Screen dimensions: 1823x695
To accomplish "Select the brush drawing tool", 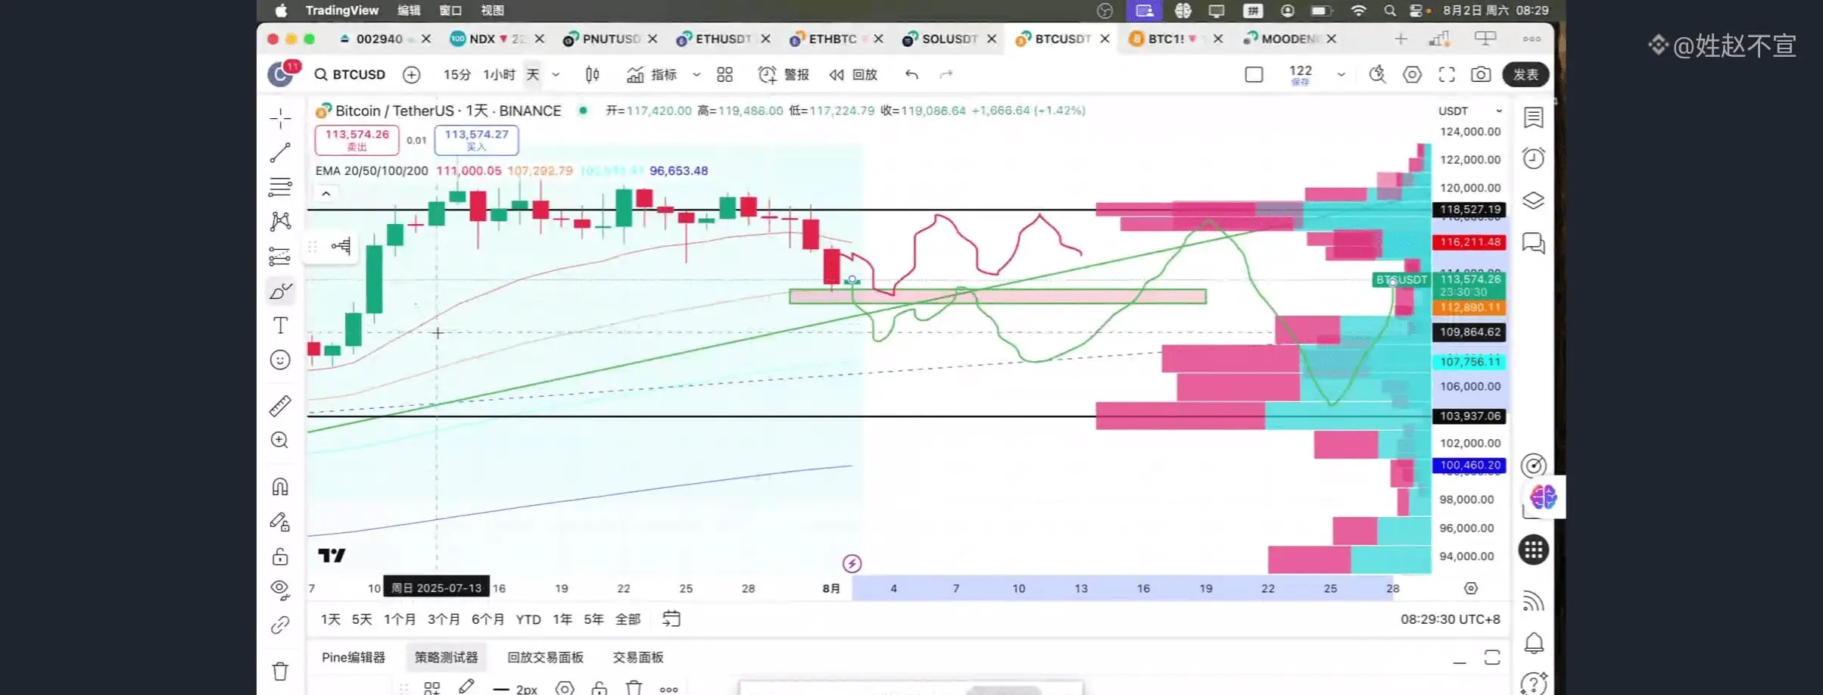I will click(x=280, y=291).
